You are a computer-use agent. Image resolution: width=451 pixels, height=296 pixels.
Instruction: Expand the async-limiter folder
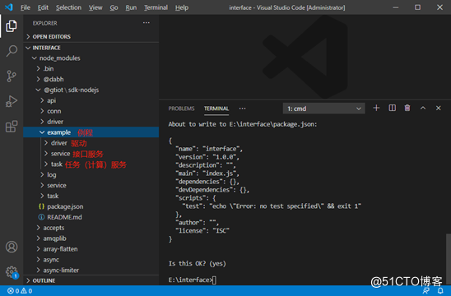pos(91,271)
